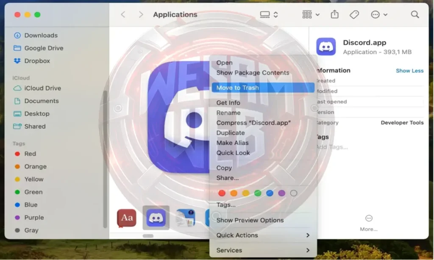Click the Share toolbar icon
Viewport: 434px width, 260px height.
click(335, 14)
